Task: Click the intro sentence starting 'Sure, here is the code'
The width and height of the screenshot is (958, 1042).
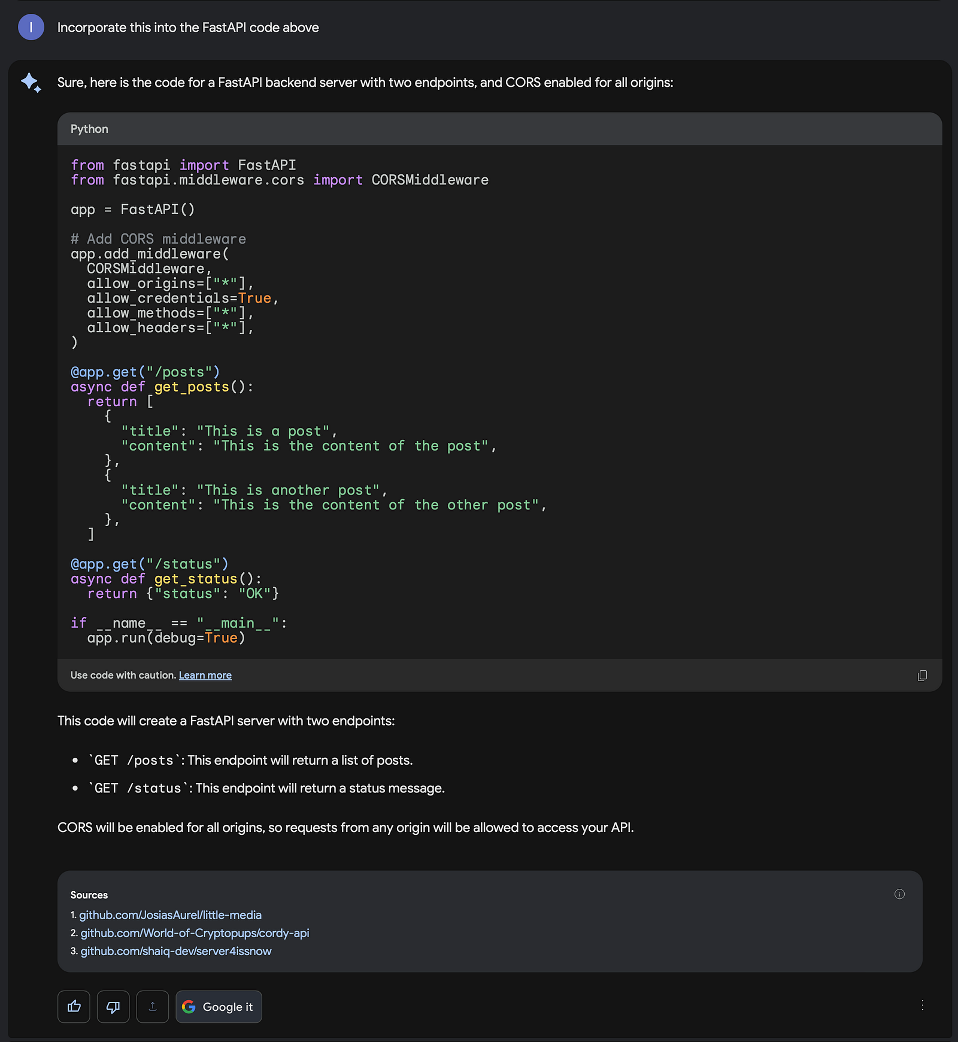Action: pyautogui.click(x=365, y=83)
